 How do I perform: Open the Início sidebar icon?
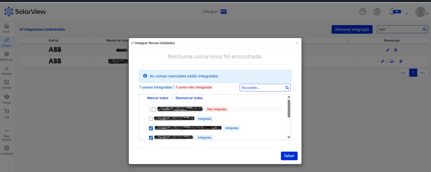pos(6,26)
